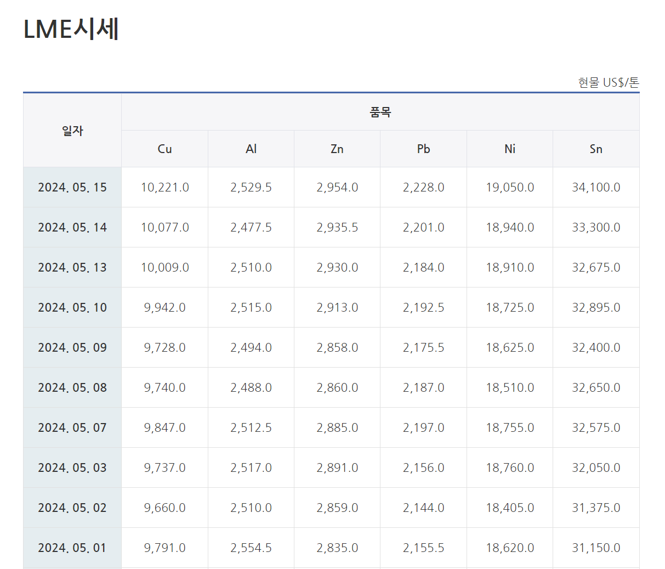Click the 2024. 05. 01 date cell
Image resolution: width=665 pixels, height=569 pixels.
[72, 548]
